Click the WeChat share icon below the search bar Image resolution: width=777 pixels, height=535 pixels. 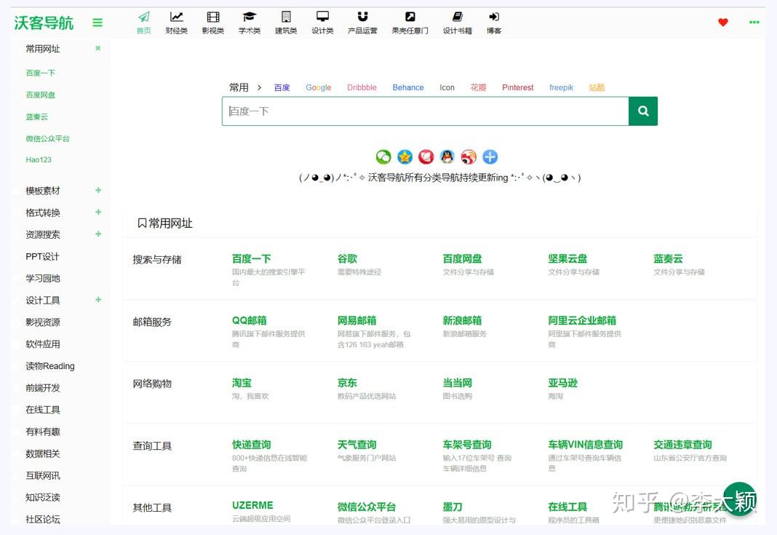(383, 156)
